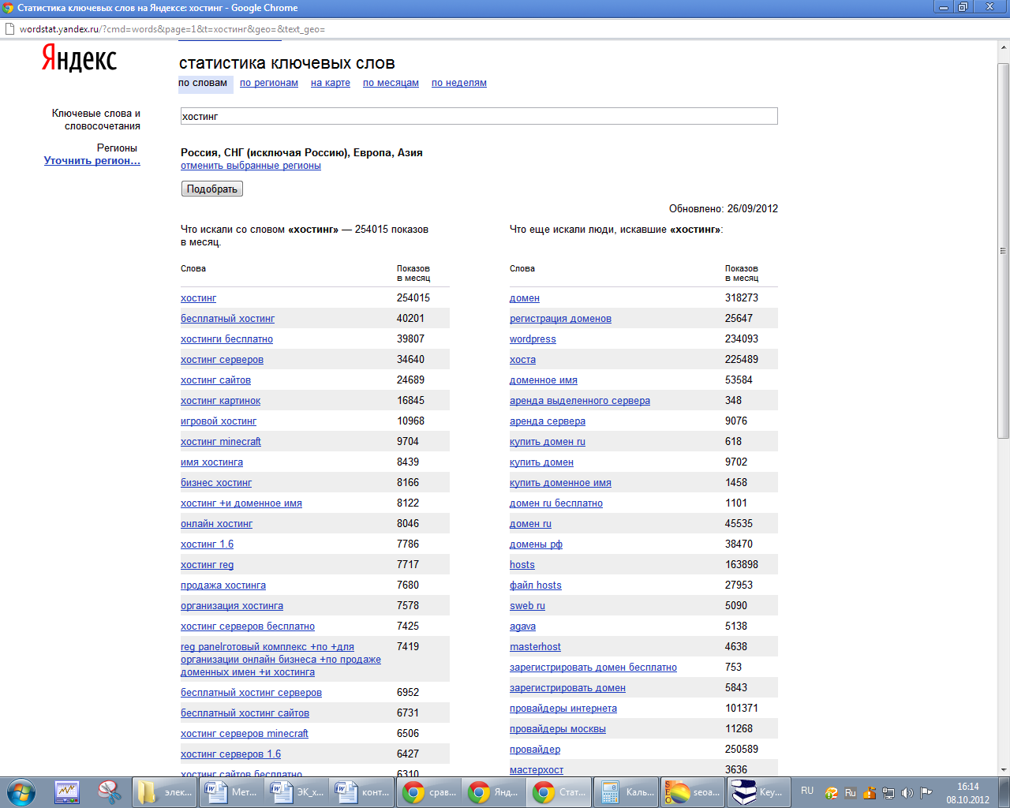Open the monitor chart app in taskbar
The height and width of the screenshot is (808, 1010).
[67, 791]
